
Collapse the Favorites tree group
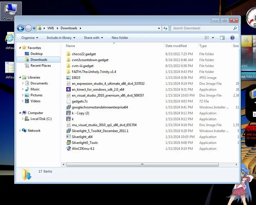[20, 48]
